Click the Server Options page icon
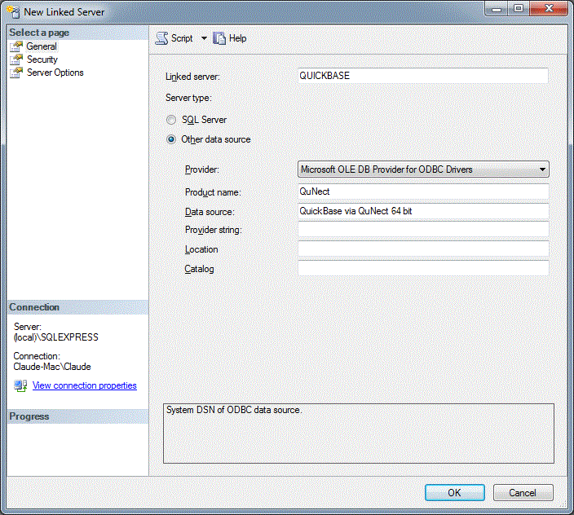This screenshot has height=515, width=574. point(16,73)
